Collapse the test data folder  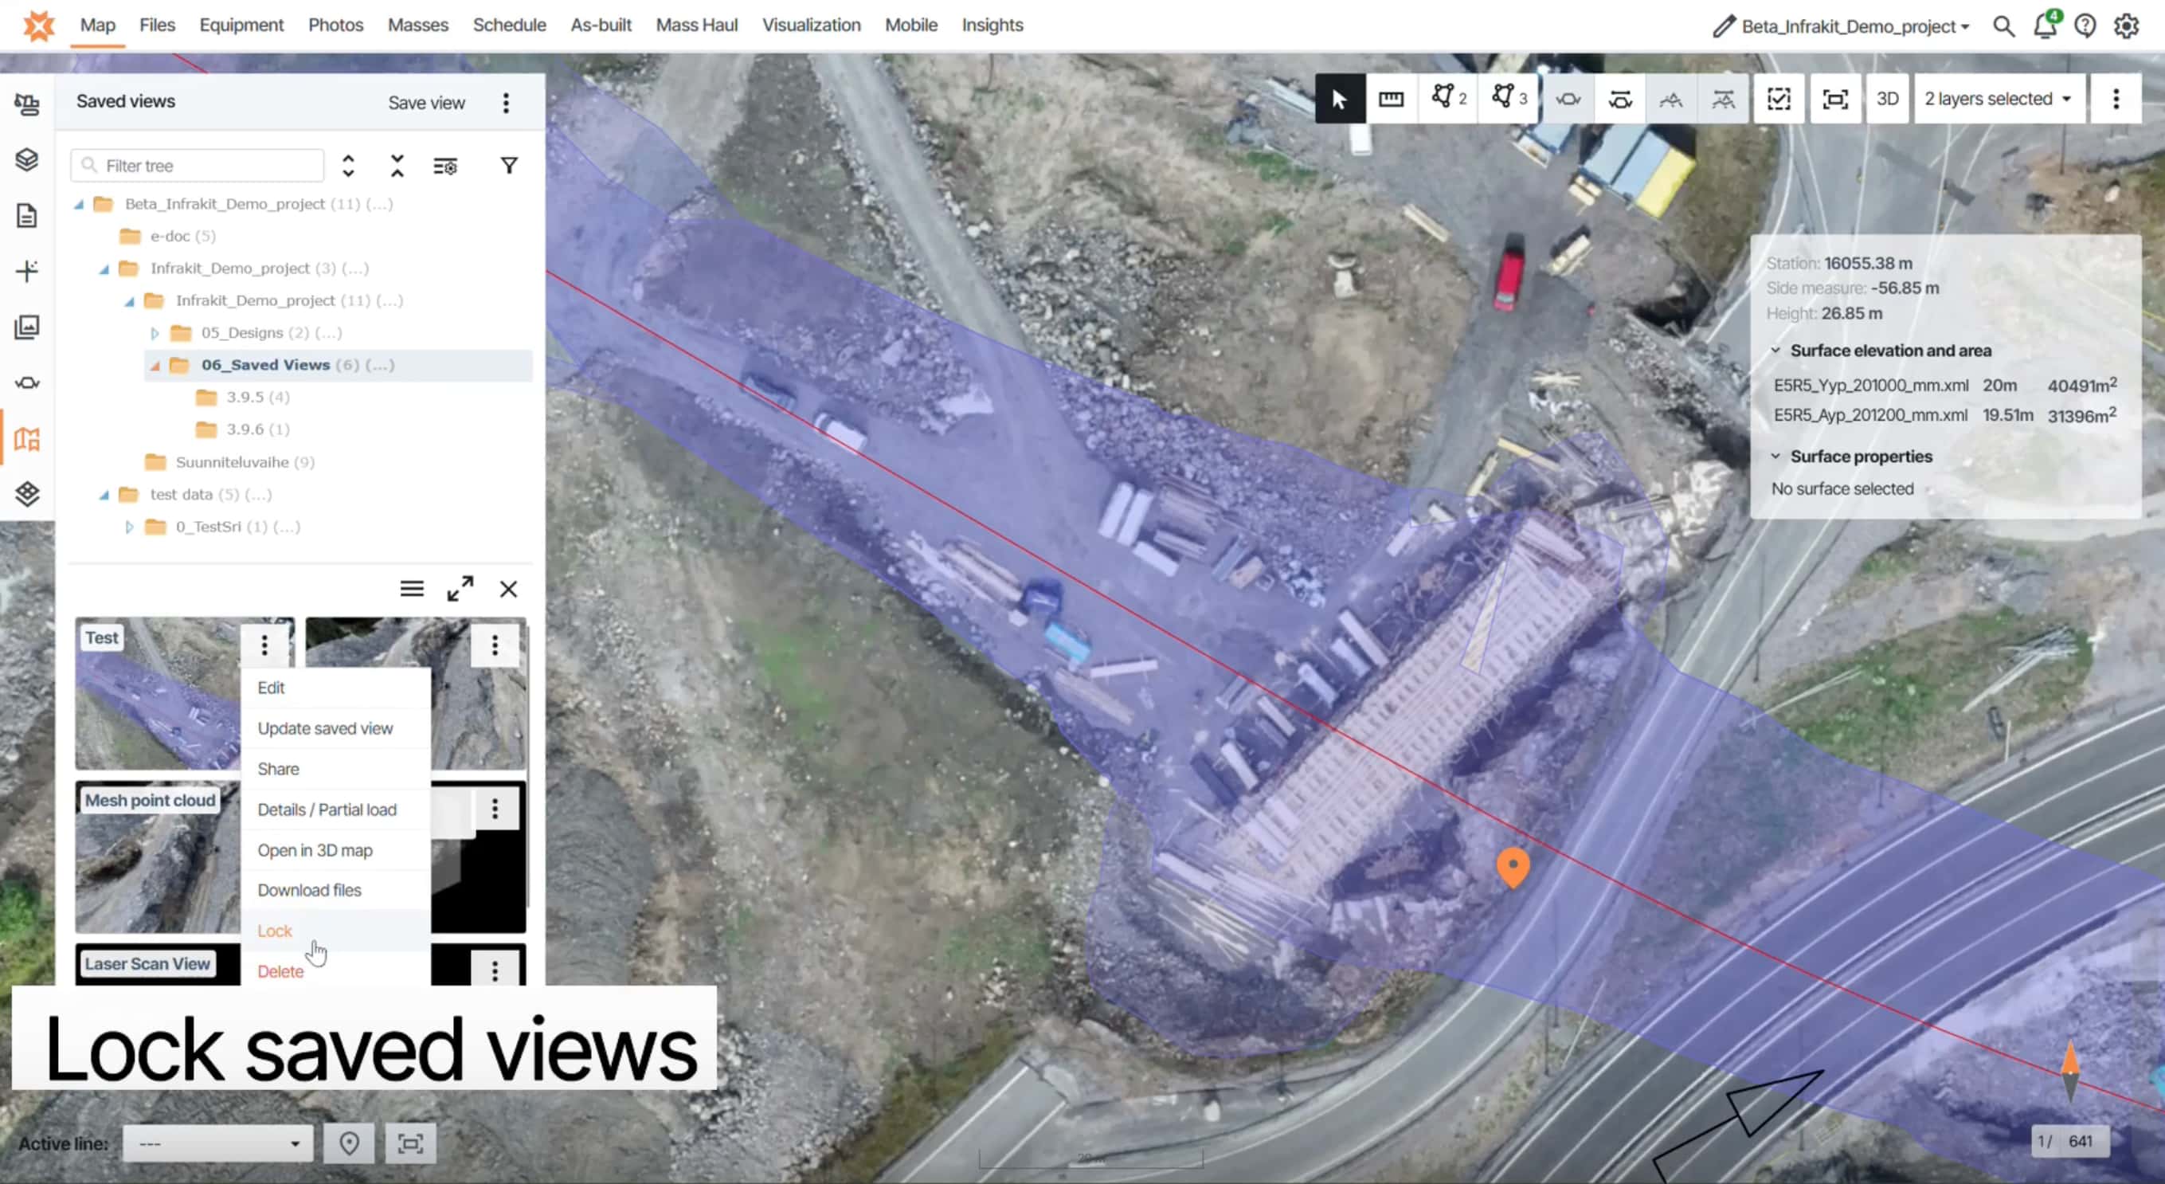(x=104, y=495)
